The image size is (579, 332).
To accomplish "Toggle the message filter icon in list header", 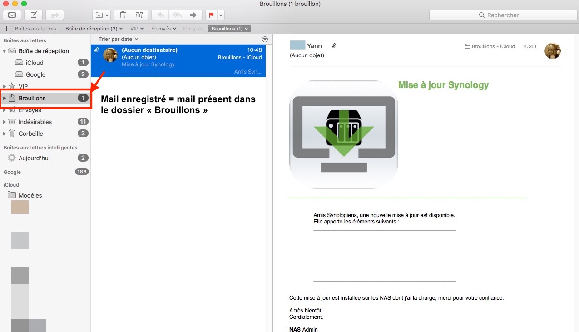I will [265, 40].
